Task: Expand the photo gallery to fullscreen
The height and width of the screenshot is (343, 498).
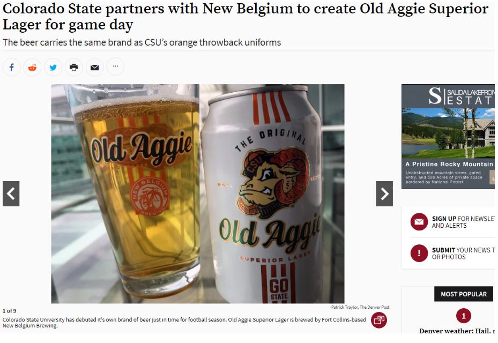Action: point(379,320)
